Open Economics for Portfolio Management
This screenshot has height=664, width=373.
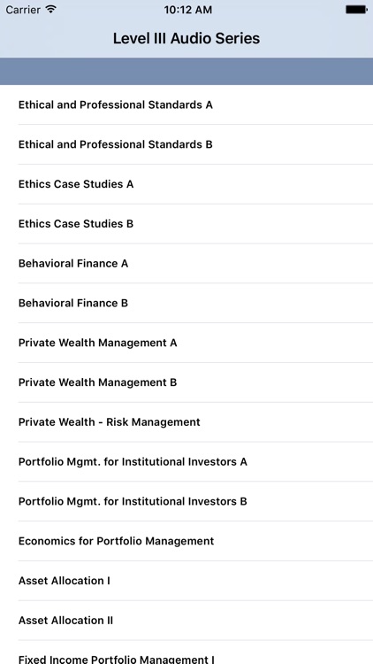coord(186,541)
